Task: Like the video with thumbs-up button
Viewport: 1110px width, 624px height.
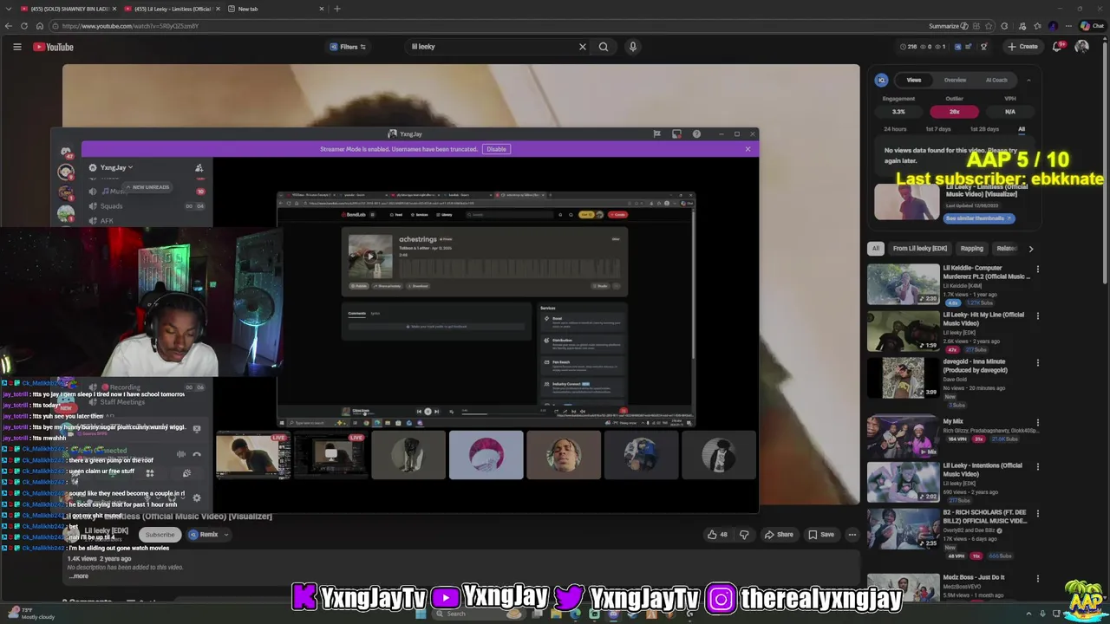Action: [716, 535]
